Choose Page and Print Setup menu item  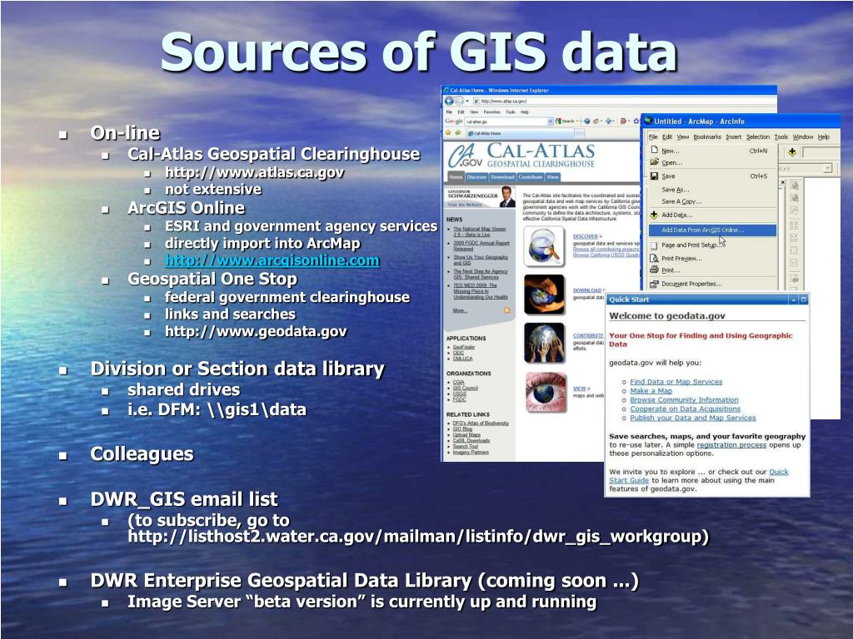tap(691, 245)
